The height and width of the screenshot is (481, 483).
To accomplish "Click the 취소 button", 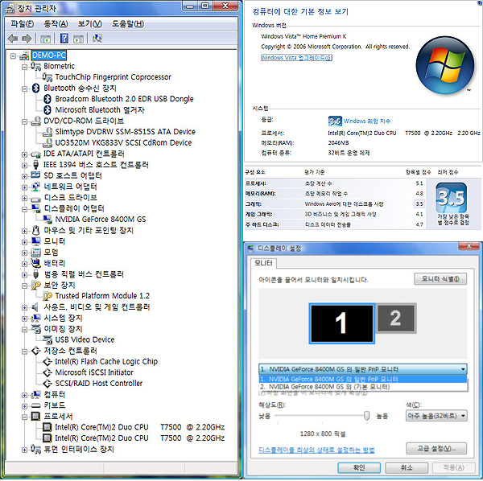I will (x=407, y=468).
